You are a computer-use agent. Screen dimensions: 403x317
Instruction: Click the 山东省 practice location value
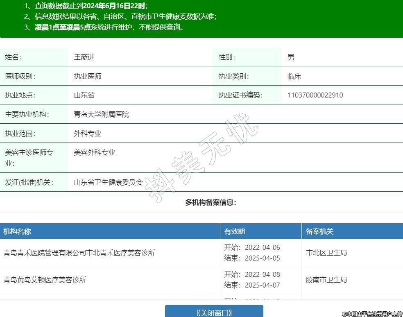pyautogui.click(x=84, y=95)
